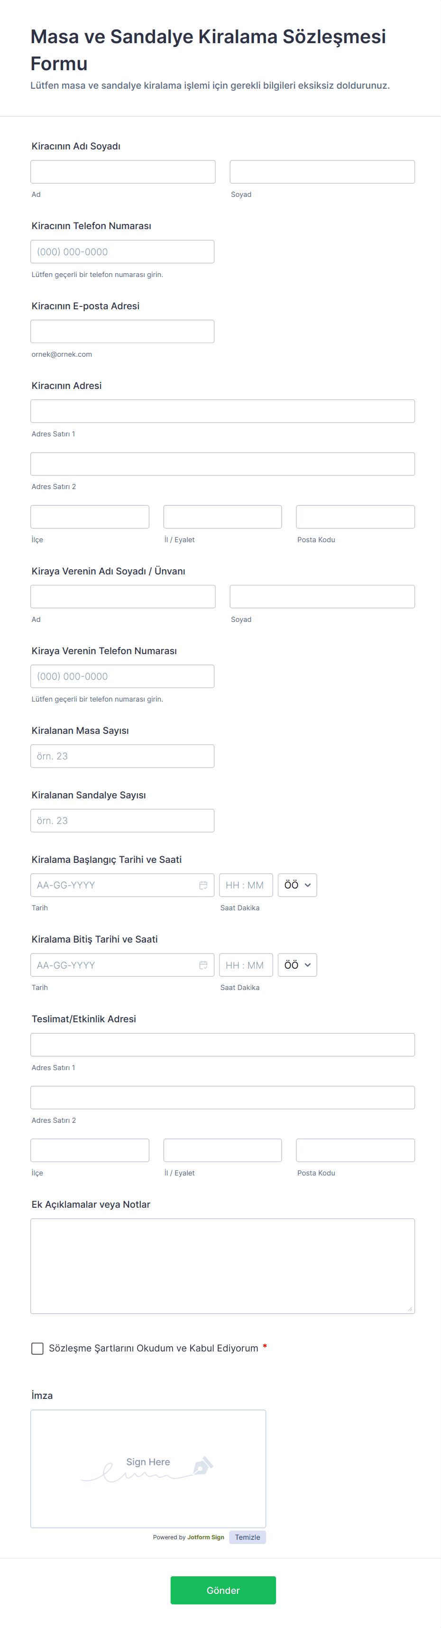Focus the renter's first name Ad field
Image resolution: width=441 pixels, height=1628 pixels.
(x=122, y=172)
